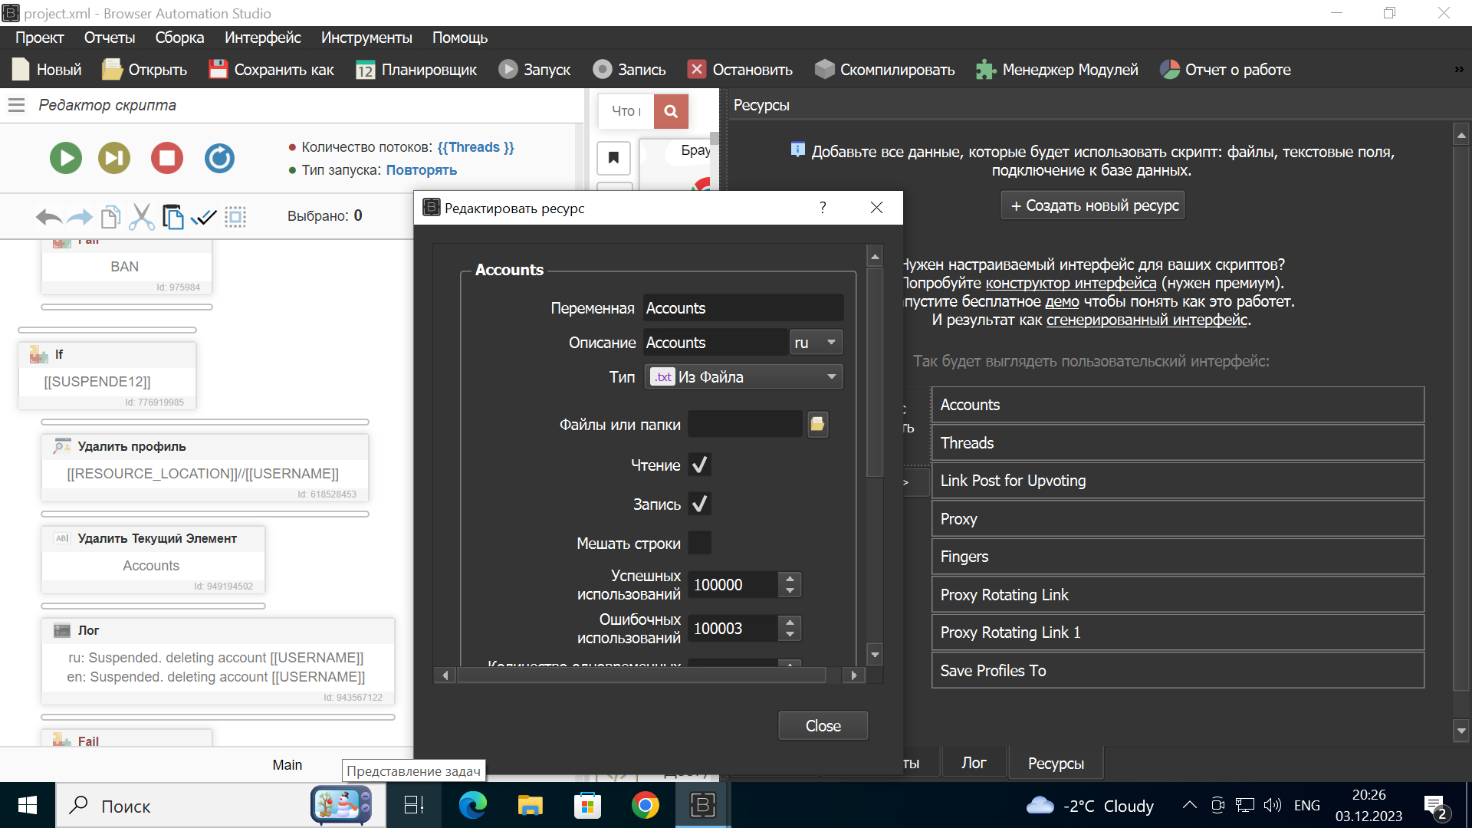Screen dimensions: 1472x828
Task: Open the ru language dropdown
Action: [x=816, y=343]
